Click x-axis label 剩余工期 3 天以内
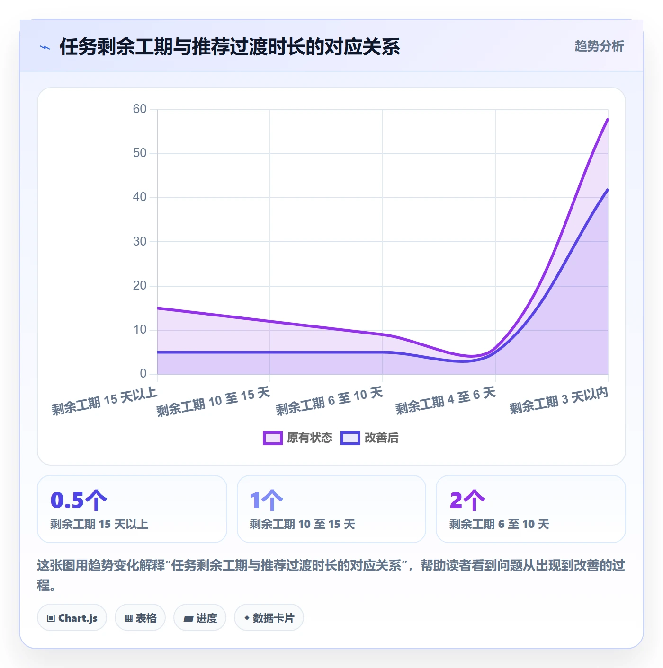This screenshot has height=668, width=663. pyautogui.click(x=559, y=400)
